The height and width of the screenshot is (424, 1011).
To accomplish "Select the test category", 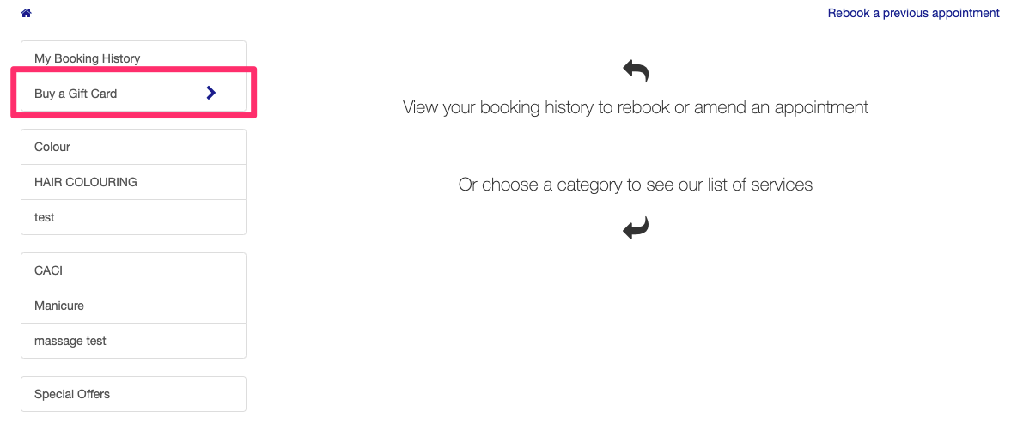I will pyautogui.click(x=133, y=217).
